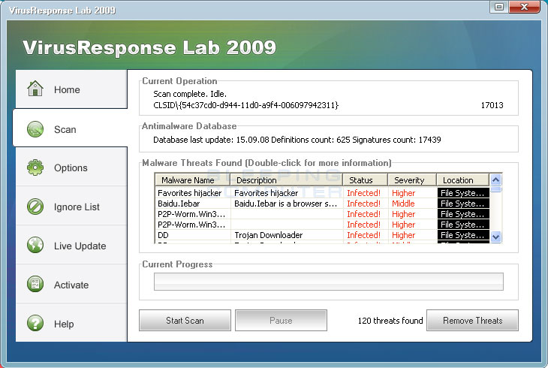Click the CLSID registry path text
The image size is (548, 368).
coord(245,105)
